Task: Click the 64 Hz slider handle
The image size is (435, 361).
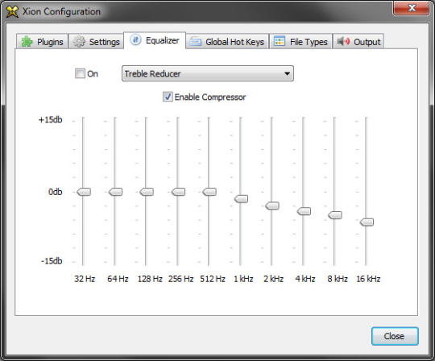Action: [115, 192]
